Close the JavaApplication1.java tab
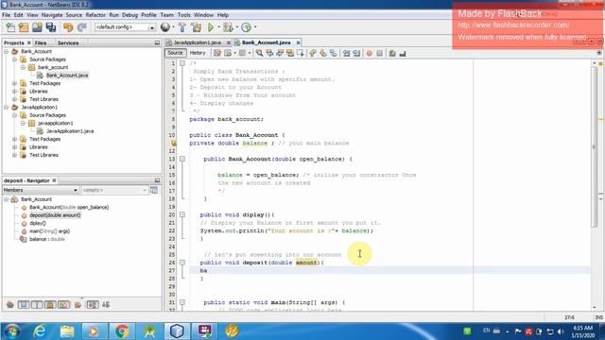Screen dimensions: 605x340 (x=229, y=42)
